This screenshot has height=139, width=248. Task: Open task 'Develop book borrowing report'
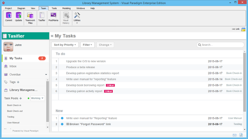pyautogui.click(x=85, y=85)
